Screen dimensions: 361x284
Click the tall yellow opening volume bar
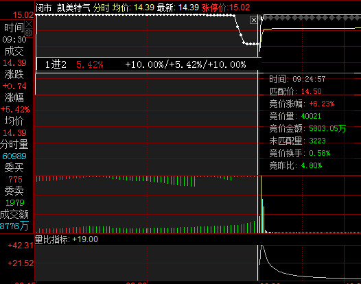coord(261,204)
